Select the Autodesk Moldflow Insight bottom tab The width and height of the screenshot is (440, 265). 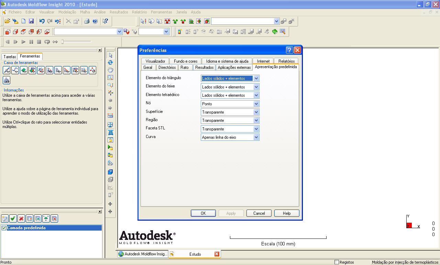(x=143, y=254)
